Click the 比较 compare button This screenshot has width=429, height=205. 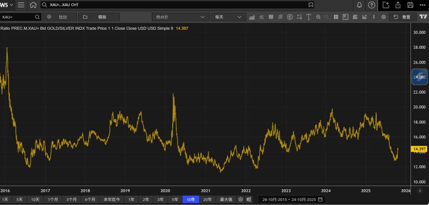coord(60,17)
